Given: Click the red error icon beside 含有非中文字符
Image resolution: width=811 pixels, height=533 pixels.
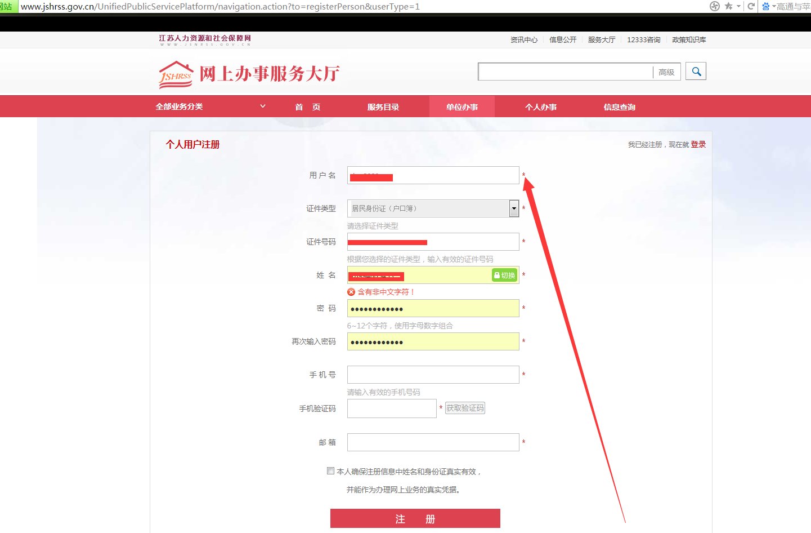Looking at the screenshot, I should pos(352,292).
